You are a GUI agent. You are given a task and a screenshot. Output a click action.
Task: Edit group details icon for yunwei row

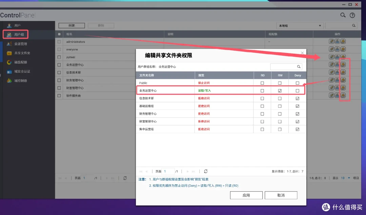pos(331,57)
